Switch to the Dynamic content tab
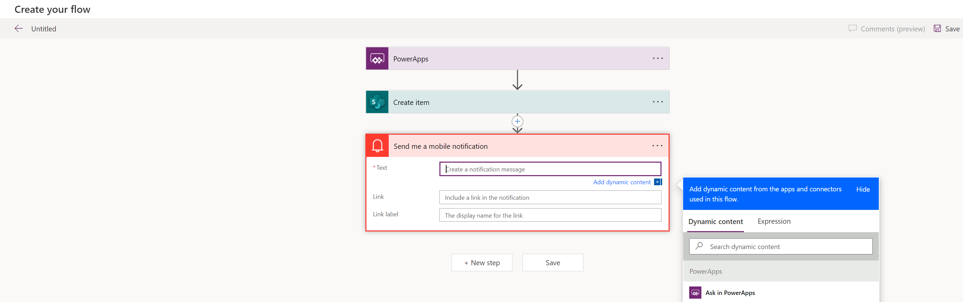Viewport: 963px width, 302px height. click(x=716, y=221)
